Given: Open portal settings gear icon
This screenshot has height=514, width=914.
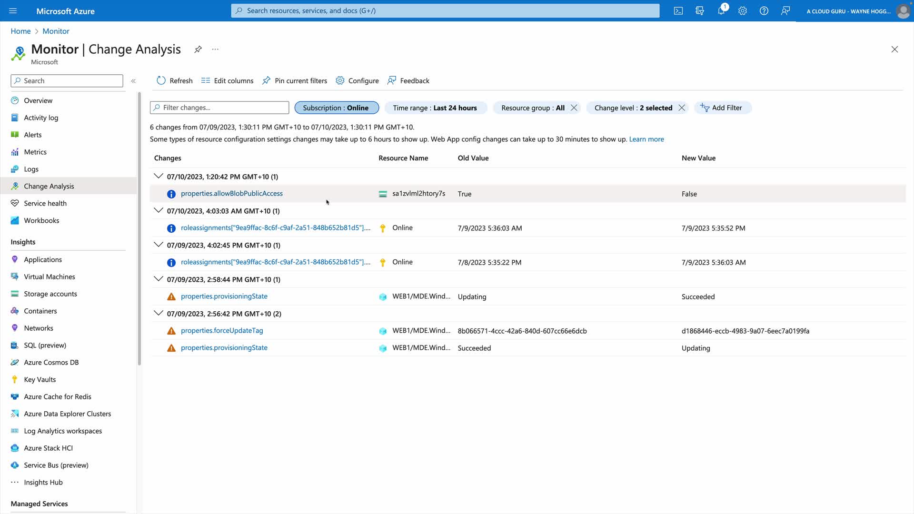Looking at the screenshot, I should click(743, 11).
